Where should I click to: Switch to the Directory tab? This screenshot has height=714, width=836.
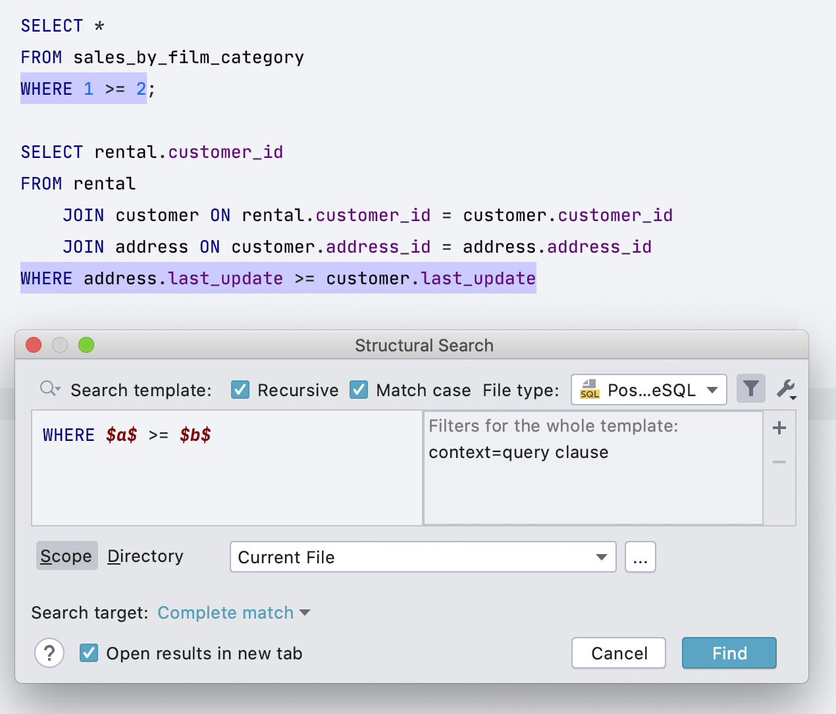pyautogui.click(x=145, y=556)
